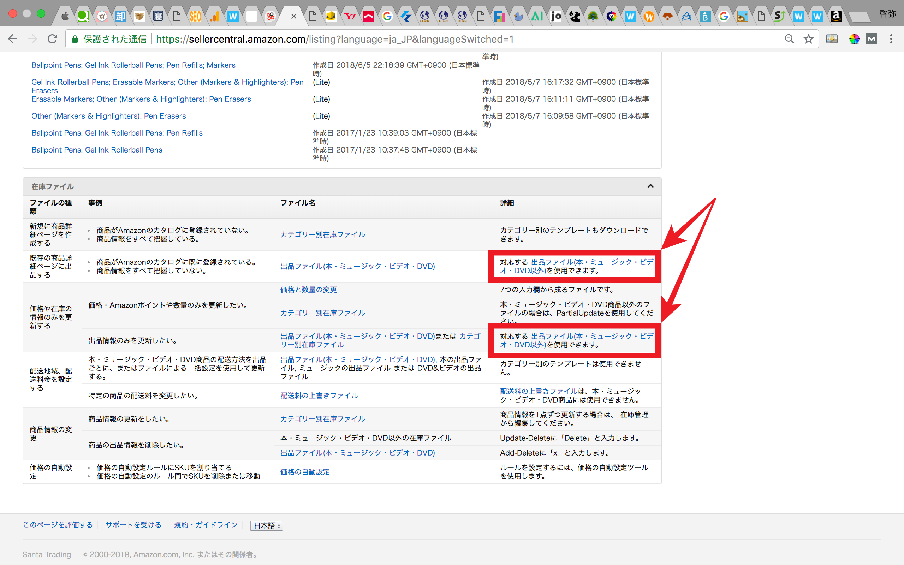Open 'Gel Ink Rollerball Pens; Erasable Markers...' template link
The height and width of the screenshot is (565, 904).
167,86
